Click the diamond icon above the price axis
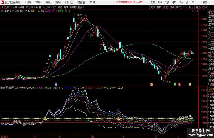Screen dimensions: 214x138 coord(193,11)
